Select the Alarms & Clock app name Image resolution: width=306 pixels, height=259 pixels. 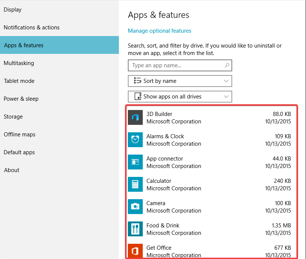click(x=165, y=136)
